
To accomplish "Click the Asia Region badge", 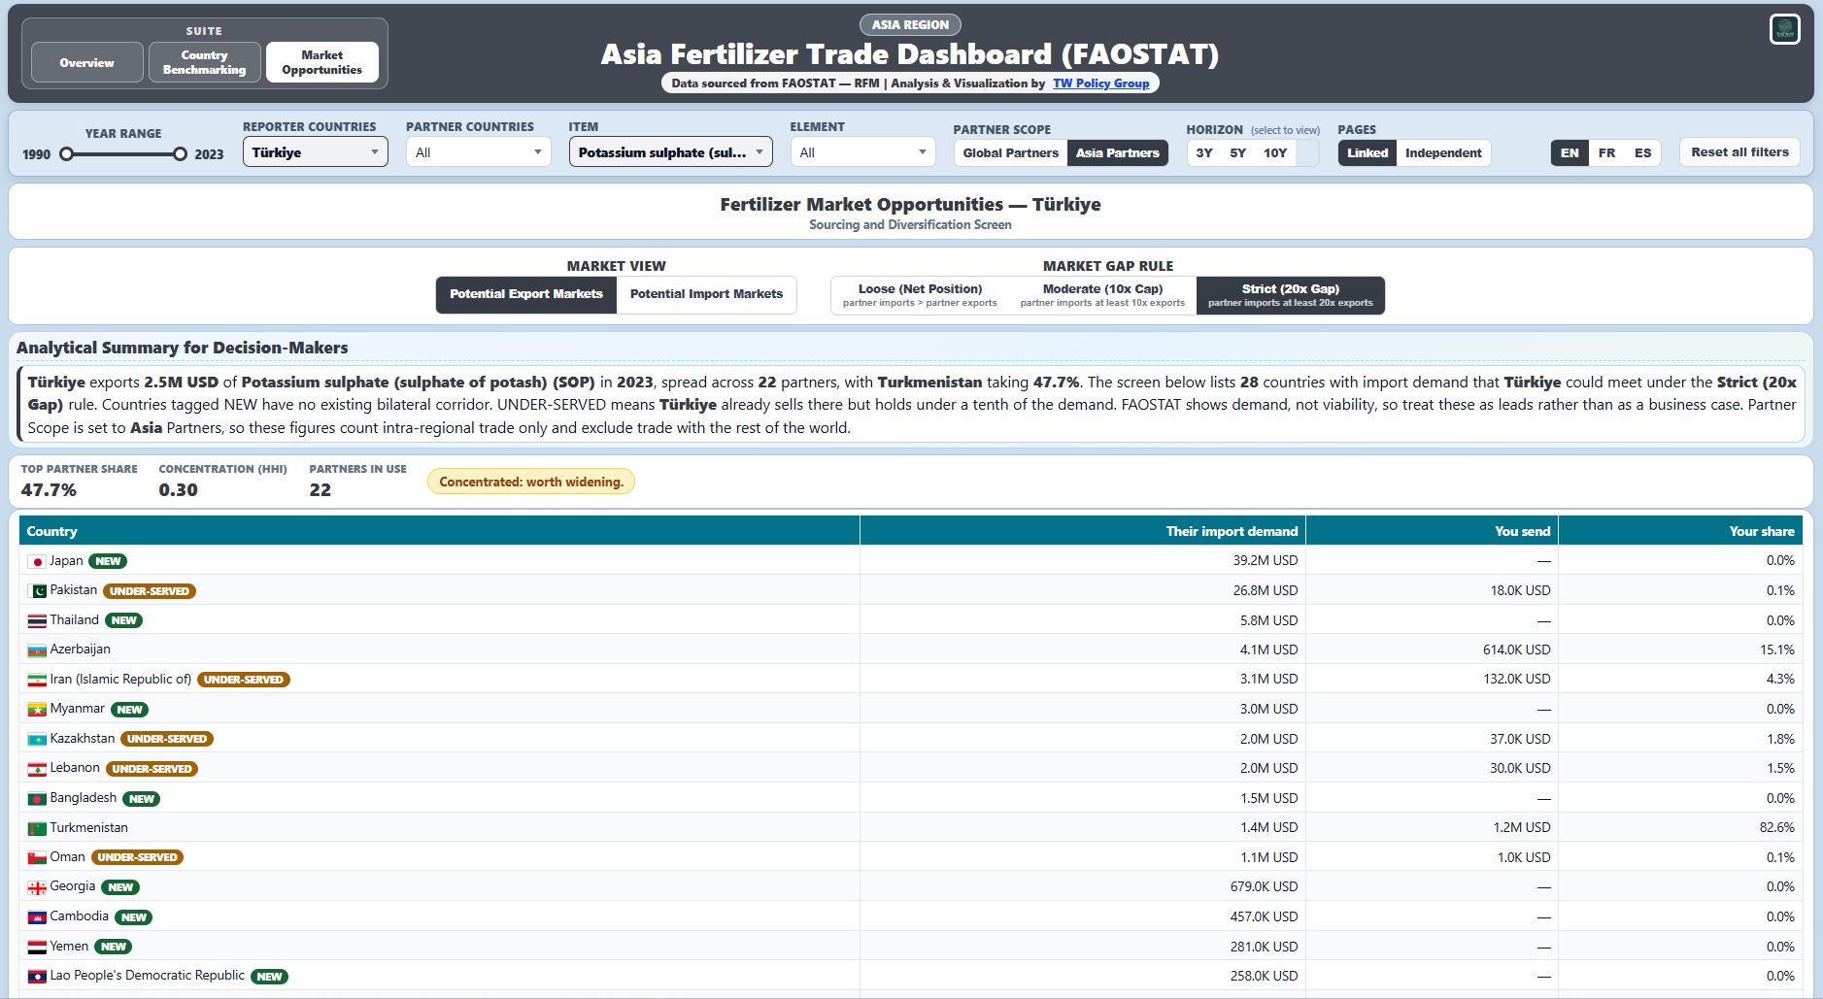I will click(910, 25).
